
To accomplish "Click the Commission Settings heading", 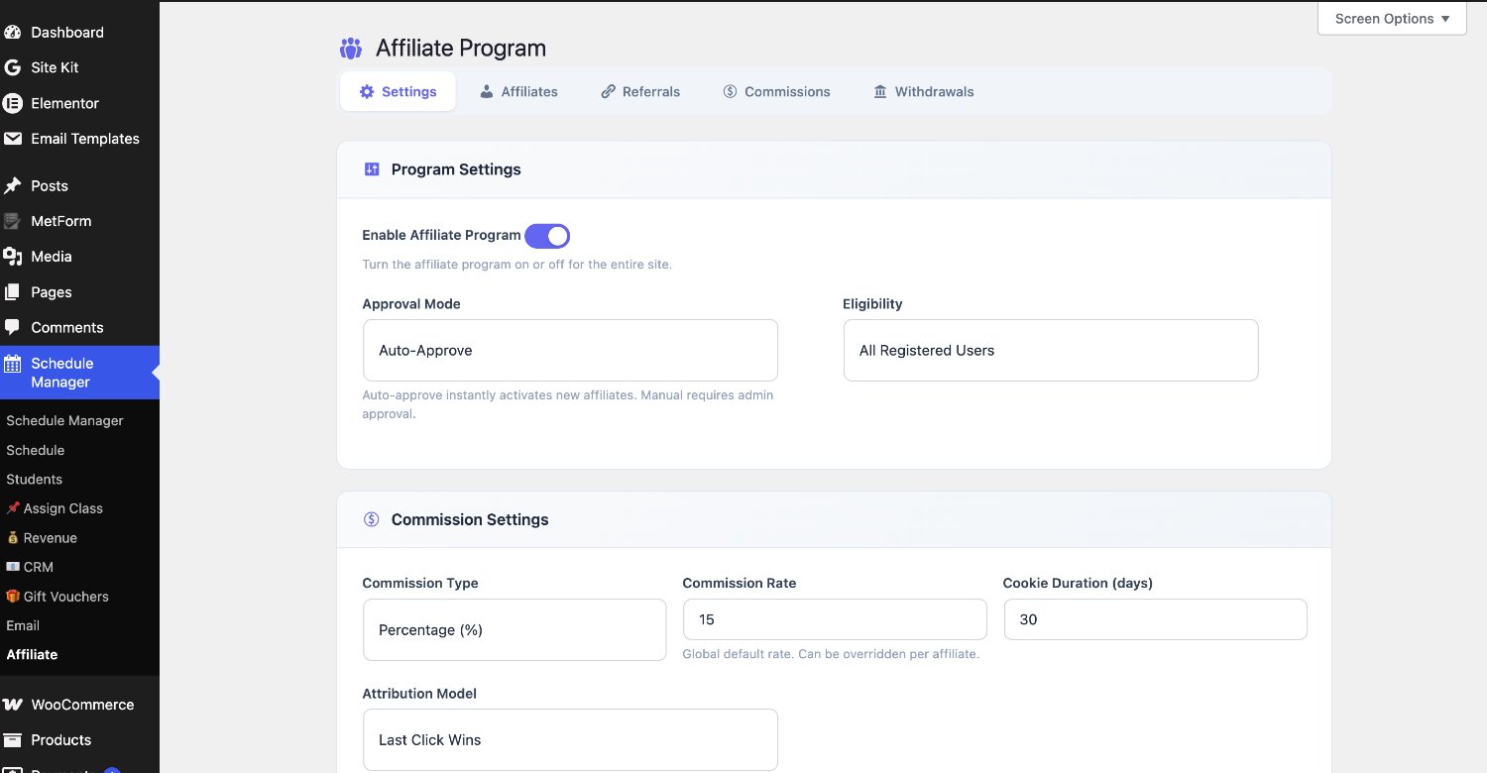I will [x=470, y=519].
